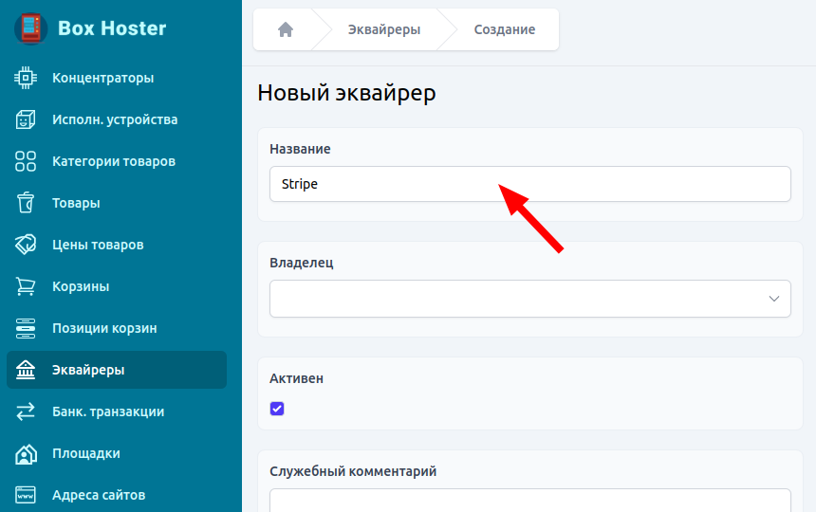Viewport: 816px width, 512px height.
Task: Go home via breadcrumb house icon
Action: 285,29
